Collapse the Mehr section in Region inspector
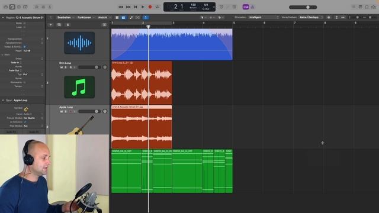379x213 pixels. click(2, 55)
